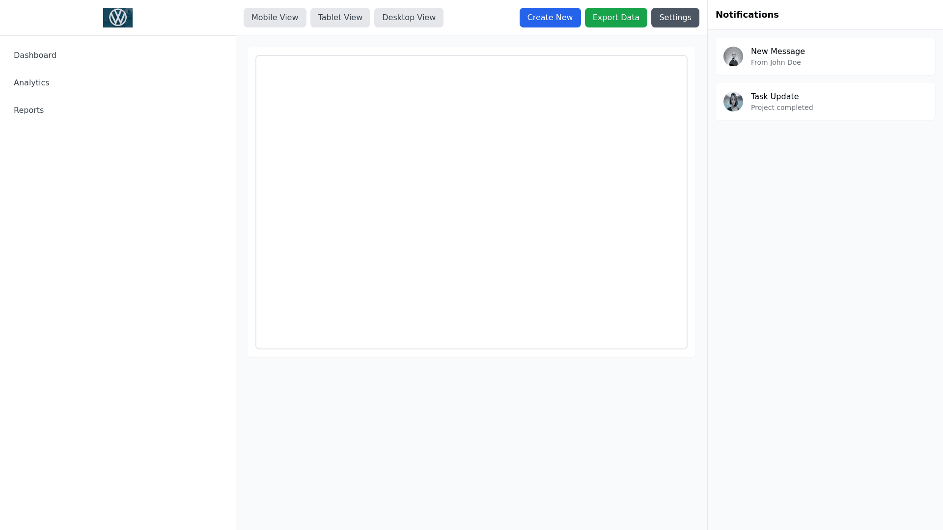
Task: Switch to Mobile View
Action: click(275, 18)
